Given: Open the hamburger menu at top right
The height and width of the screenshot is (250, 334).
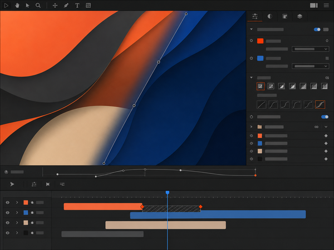Looking at the screenshot, I should coord(326,6).
